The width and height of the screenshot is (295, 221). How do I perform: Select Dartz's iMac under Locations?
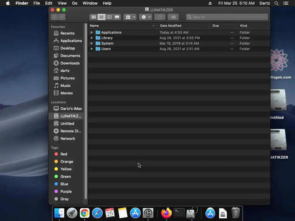point(67,108)
